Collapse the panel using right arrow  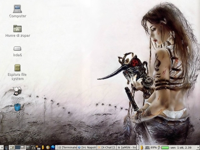198,147
